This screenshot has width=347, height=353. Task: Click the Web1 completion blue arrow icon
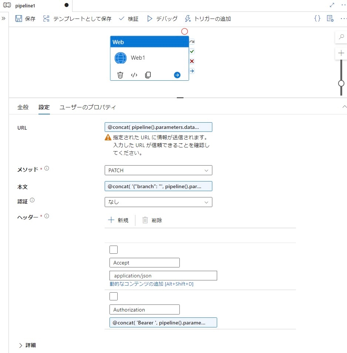point(192,71)
